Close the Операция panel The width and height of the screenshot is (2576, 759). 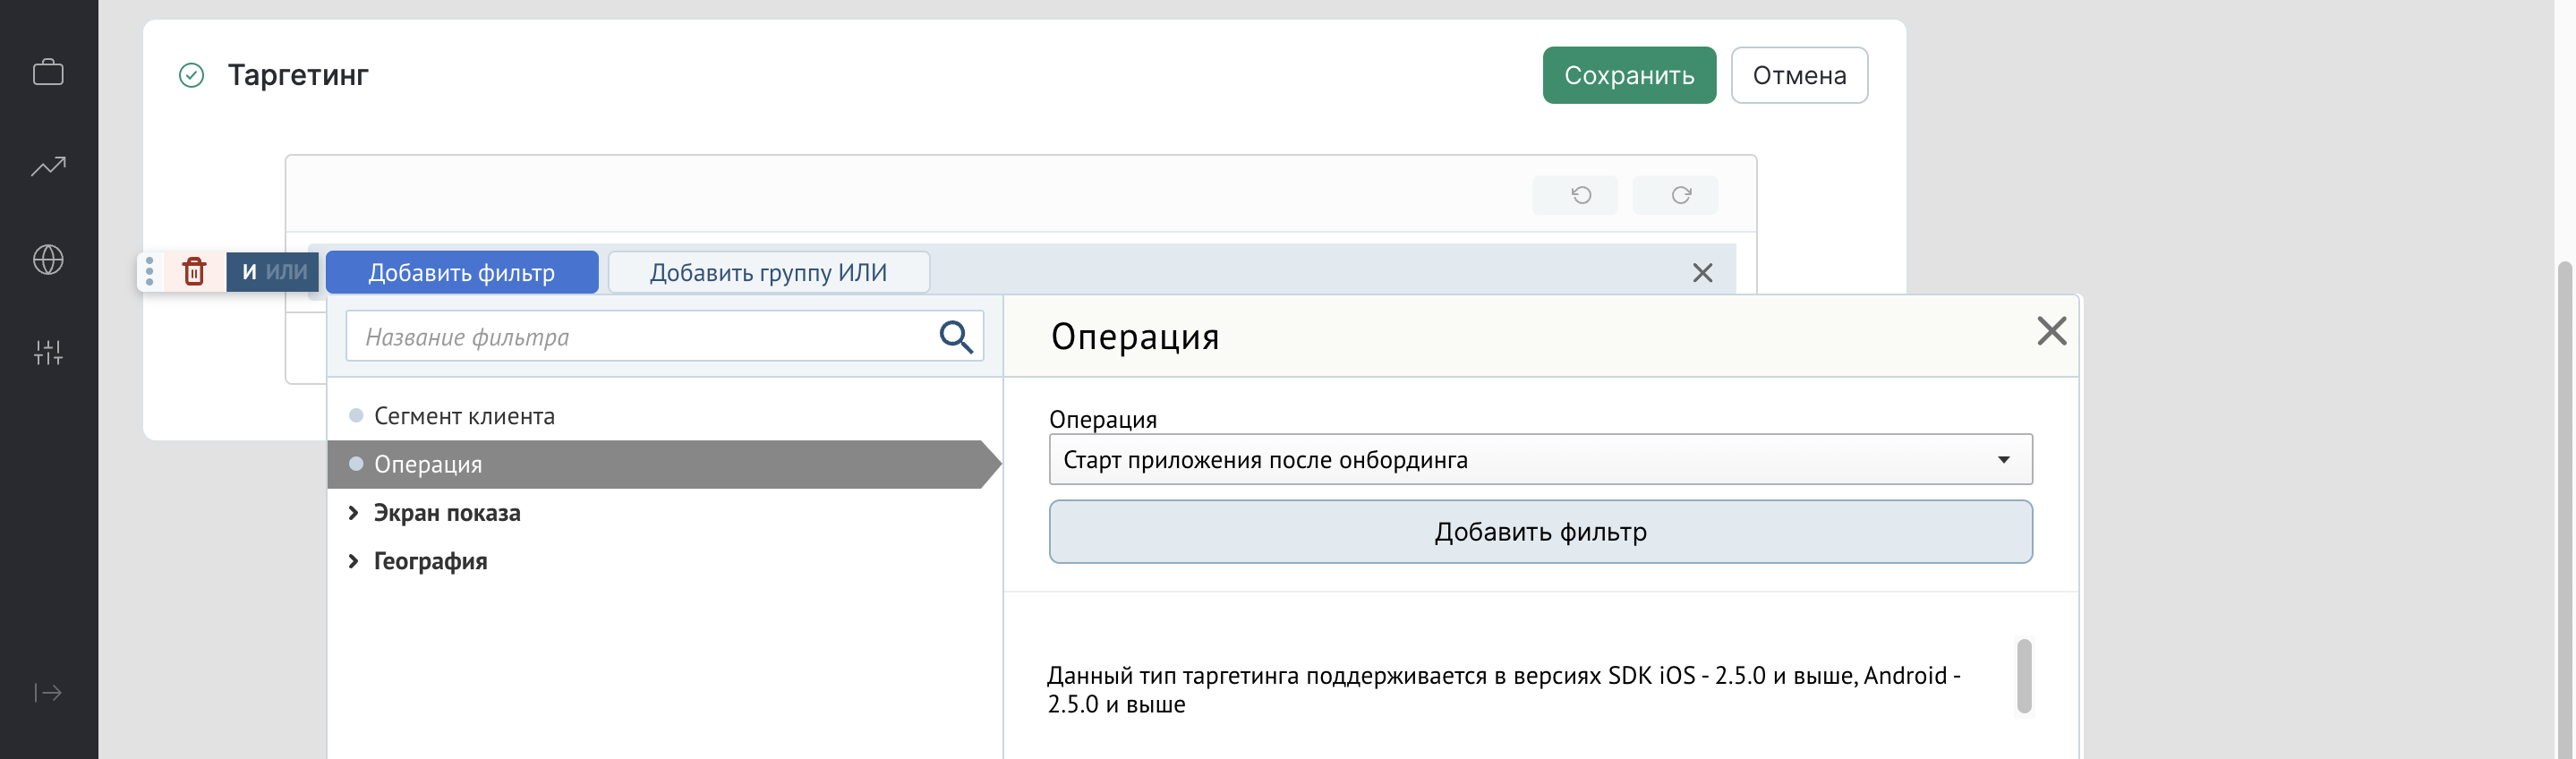(2051, 331)
